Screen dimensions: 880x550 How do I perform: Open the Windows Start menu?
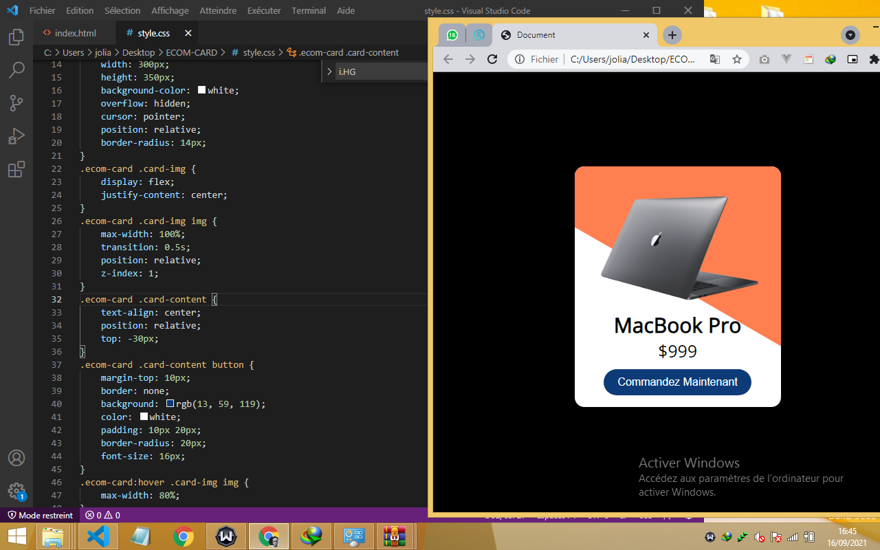pos(16,536)
